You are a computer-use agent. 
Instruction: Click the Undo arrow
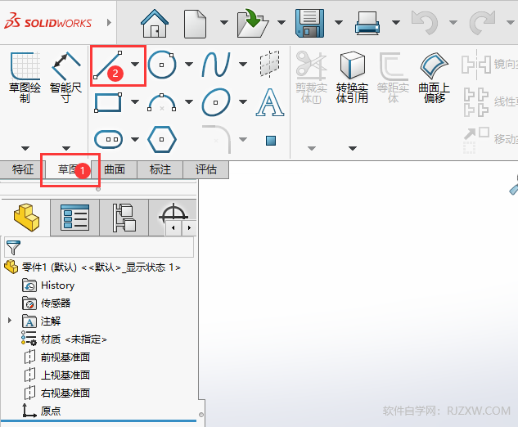425,22
